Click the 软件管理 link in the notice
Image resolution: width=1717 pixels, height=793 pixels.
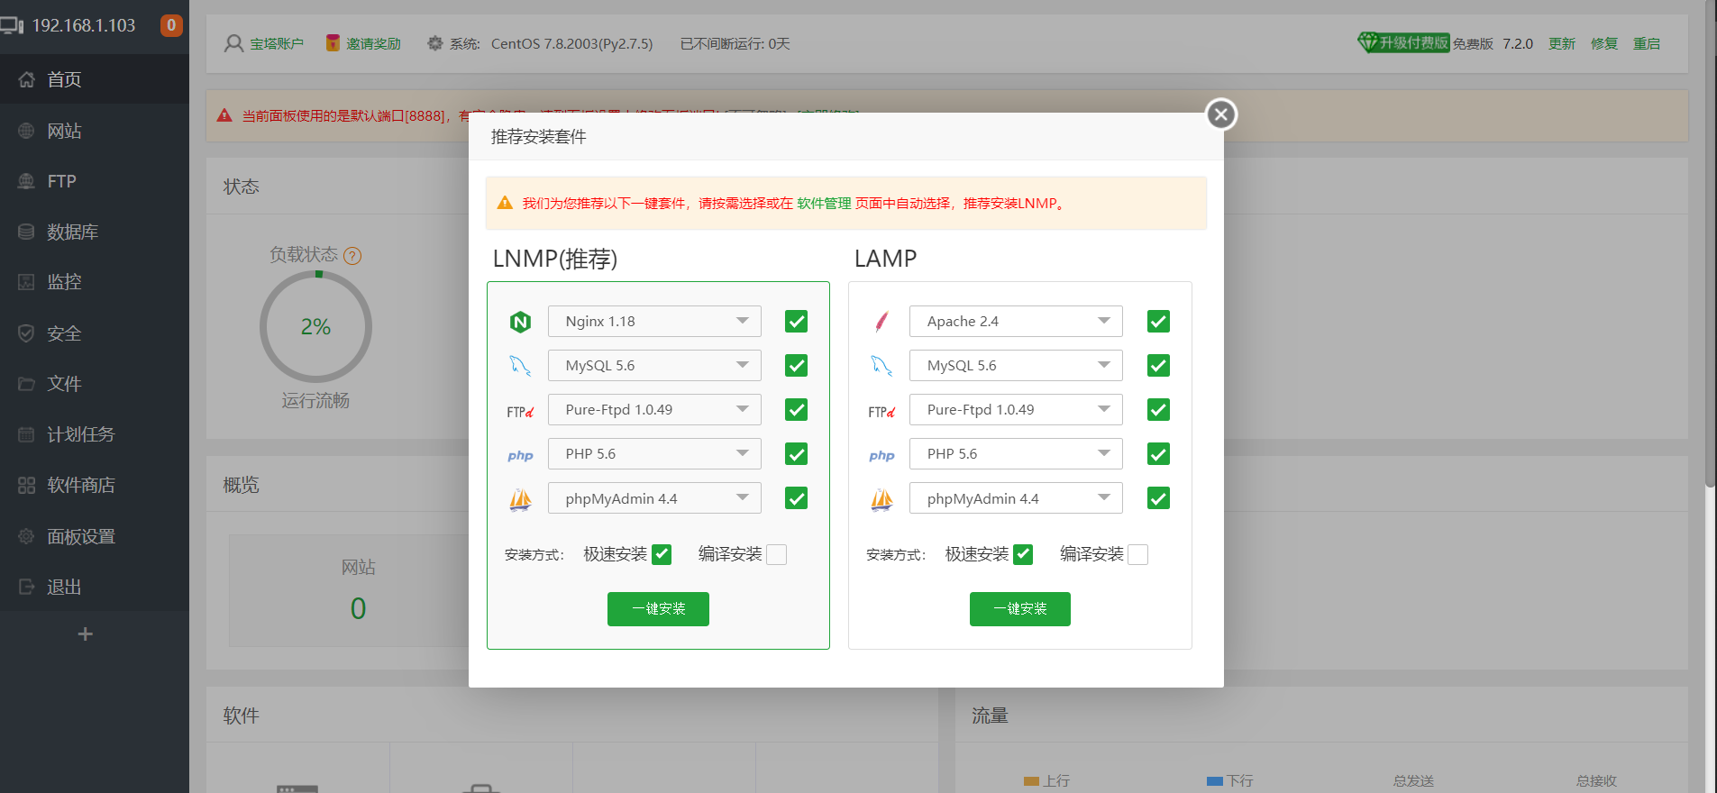824,204
